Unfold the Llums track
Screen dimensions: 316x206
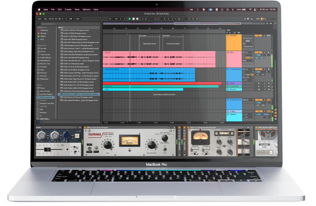(x=228, y=83)
